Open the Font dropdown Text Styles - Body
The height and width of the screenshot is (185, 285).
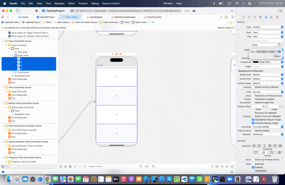269,52
